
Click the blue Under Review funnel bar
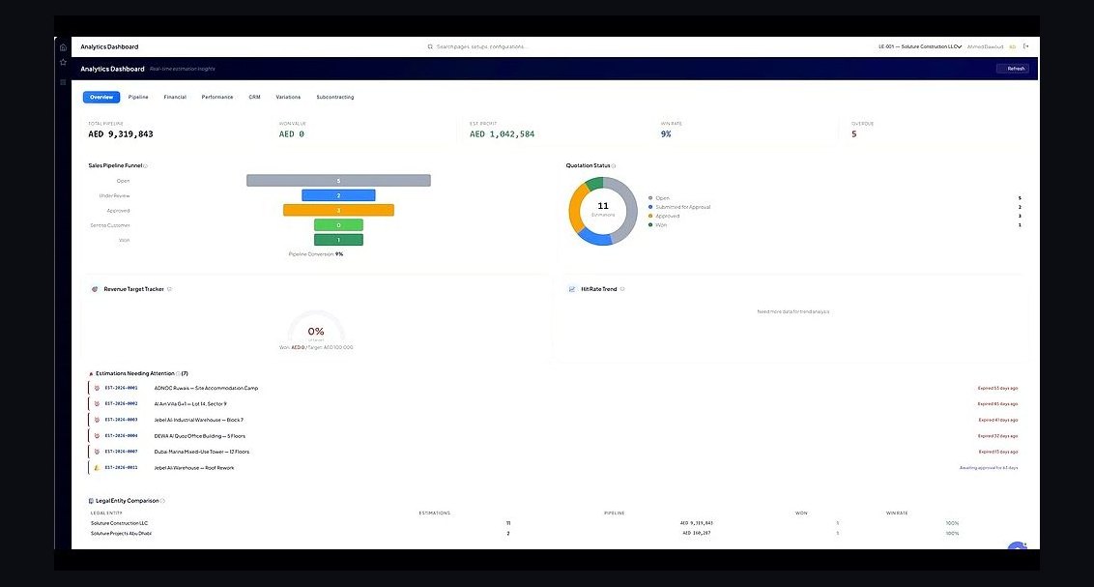[338, 195]
